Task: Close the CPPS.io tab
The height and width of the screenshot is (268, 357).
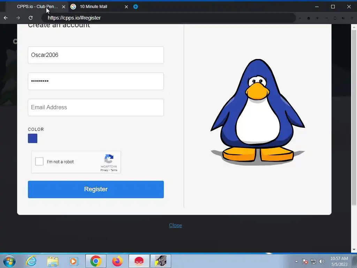Action: (64, 7)
